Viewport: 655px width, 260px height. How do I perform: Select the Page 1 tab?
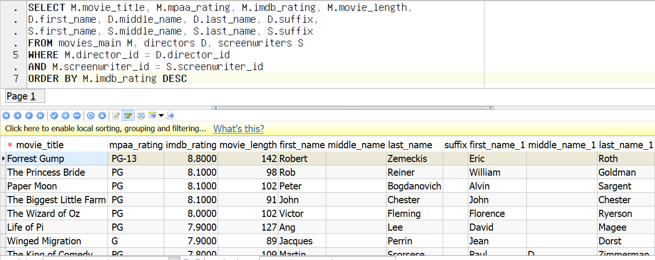pos(25,96)
